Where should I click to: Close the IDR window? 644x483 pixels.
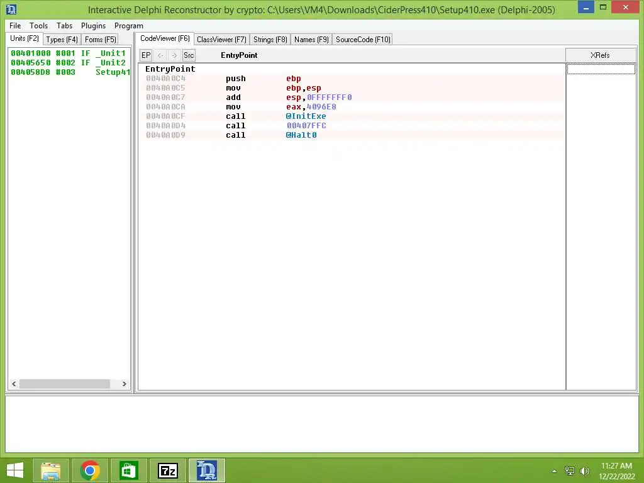[626, 8]
